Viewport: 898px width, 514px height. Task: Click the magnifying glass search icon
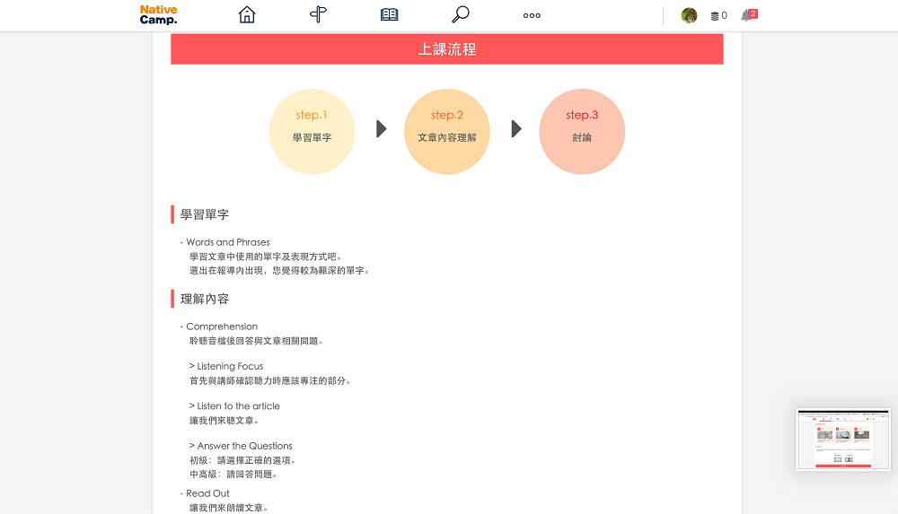(x=461, y=15)
